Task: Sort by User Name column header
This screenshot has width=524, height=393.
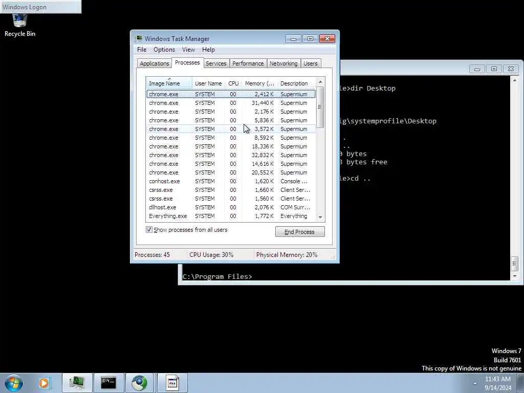Action: pyautogui.click(x=208, y=83)
